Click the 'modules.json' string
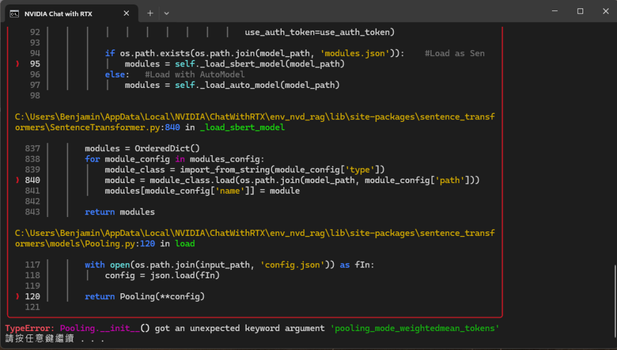The width and height of the screenshot is (617, 350). (354, 53)
